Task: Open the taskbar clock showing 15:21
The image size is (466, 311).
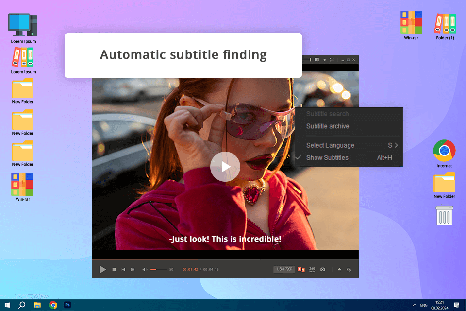Action: point(440,305)
